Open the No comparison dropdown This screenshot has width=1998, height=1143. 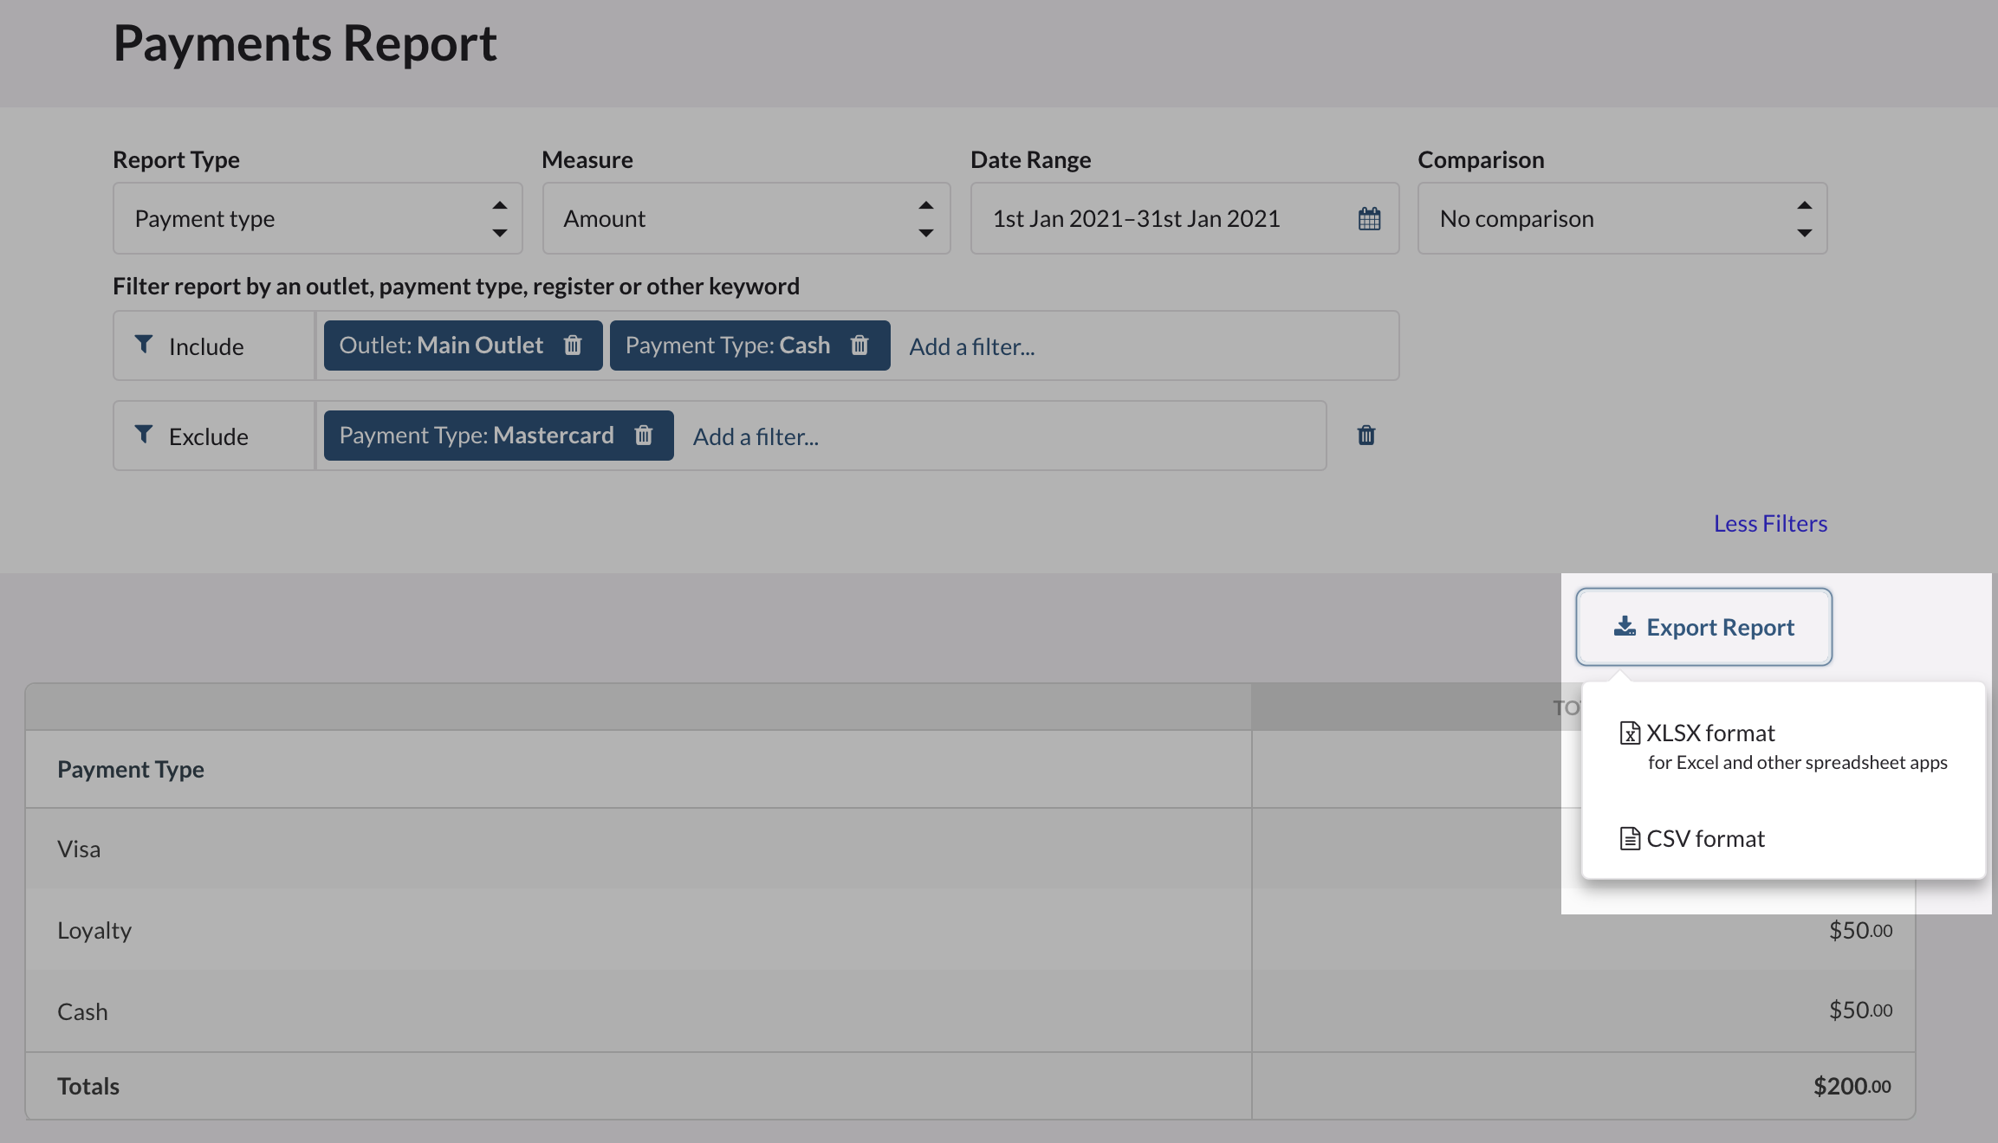1622,219
